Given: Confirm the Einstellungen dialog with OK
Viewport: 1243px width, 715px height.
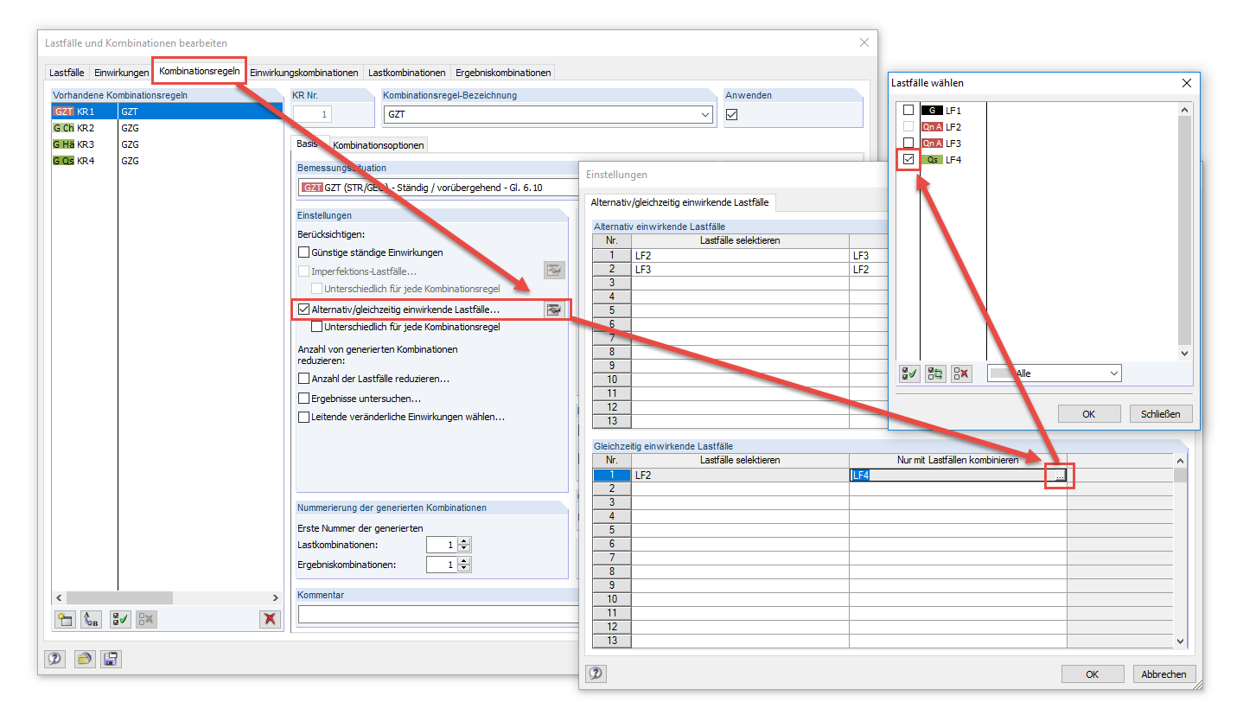Looking at the screenshot, I should point(1093,674).
